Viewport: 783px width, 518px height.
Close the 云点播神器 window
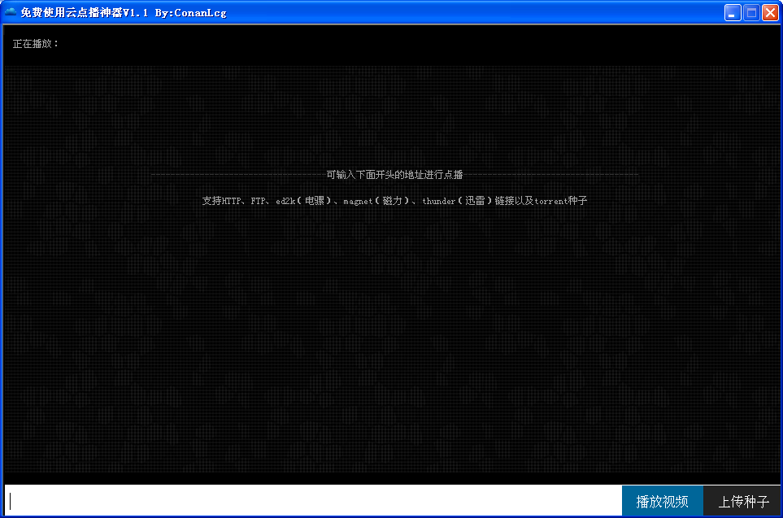pyautogui.click(x=770, y=12)
